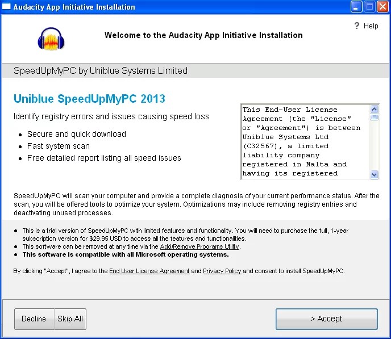Click the welcome installation heading text
391x339 pixels.
click(x=203, y=35)
